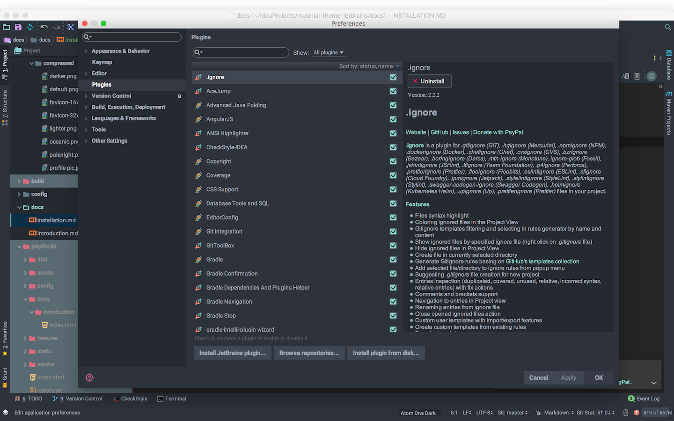This screenshot has width=674, height=421.
Task: Expand Build, Execution, Deployment arrow
Action: pyautogui.click(x=86, y=107)
